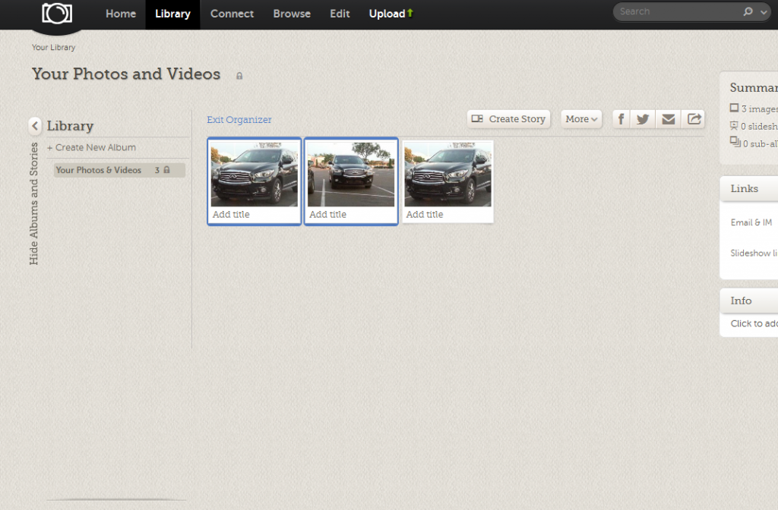Screen dimensions: 778x510
Task: Collapse the Library sidebar with arrow button
Action: tap(35, 126)
